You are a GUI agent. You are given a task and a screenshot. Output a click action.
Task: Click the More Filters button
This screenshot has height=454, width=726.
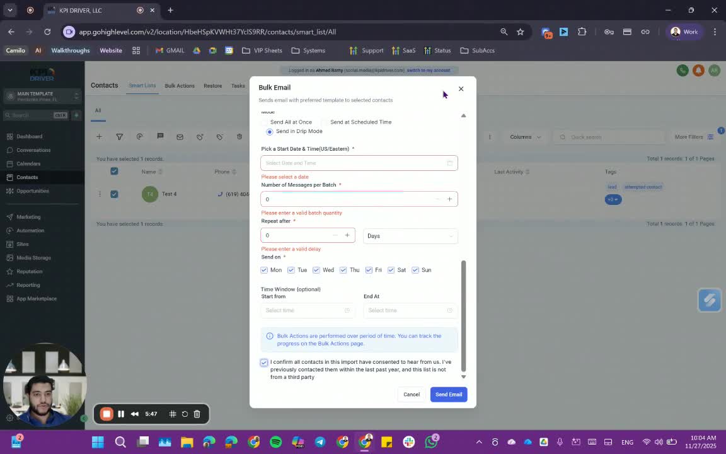694,137
